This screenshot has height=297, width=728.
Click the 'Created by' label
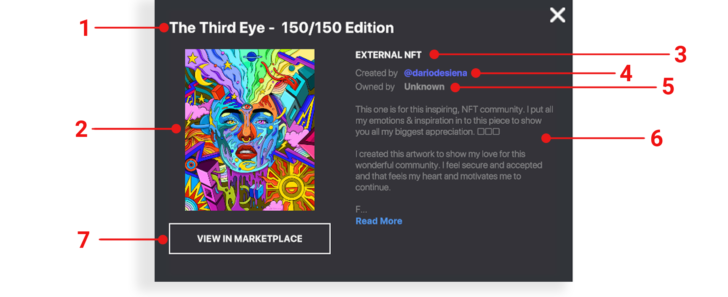[x=376, y=73]
